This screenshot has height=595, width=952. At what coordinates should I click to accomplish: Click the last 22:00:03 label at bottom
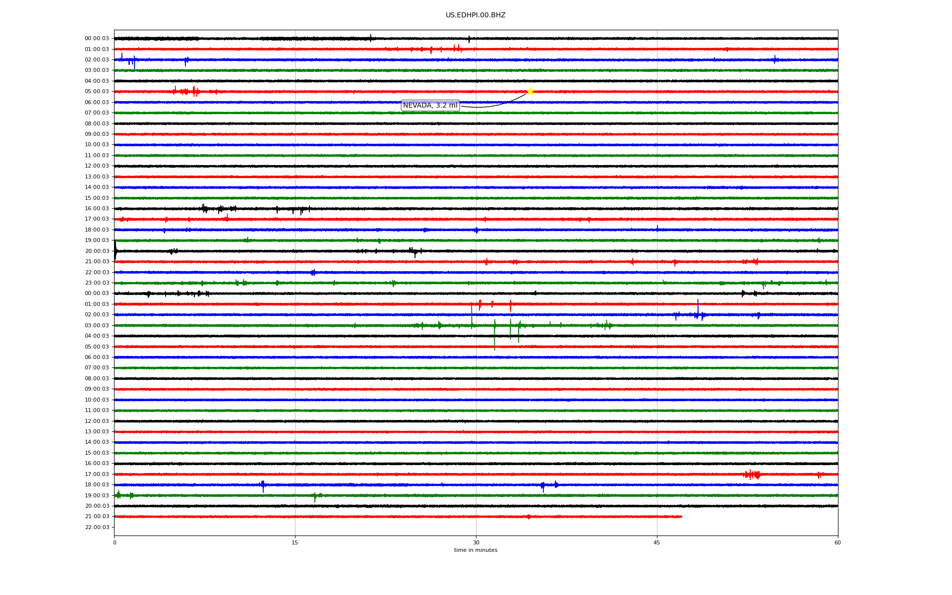(x=97, y=528)
